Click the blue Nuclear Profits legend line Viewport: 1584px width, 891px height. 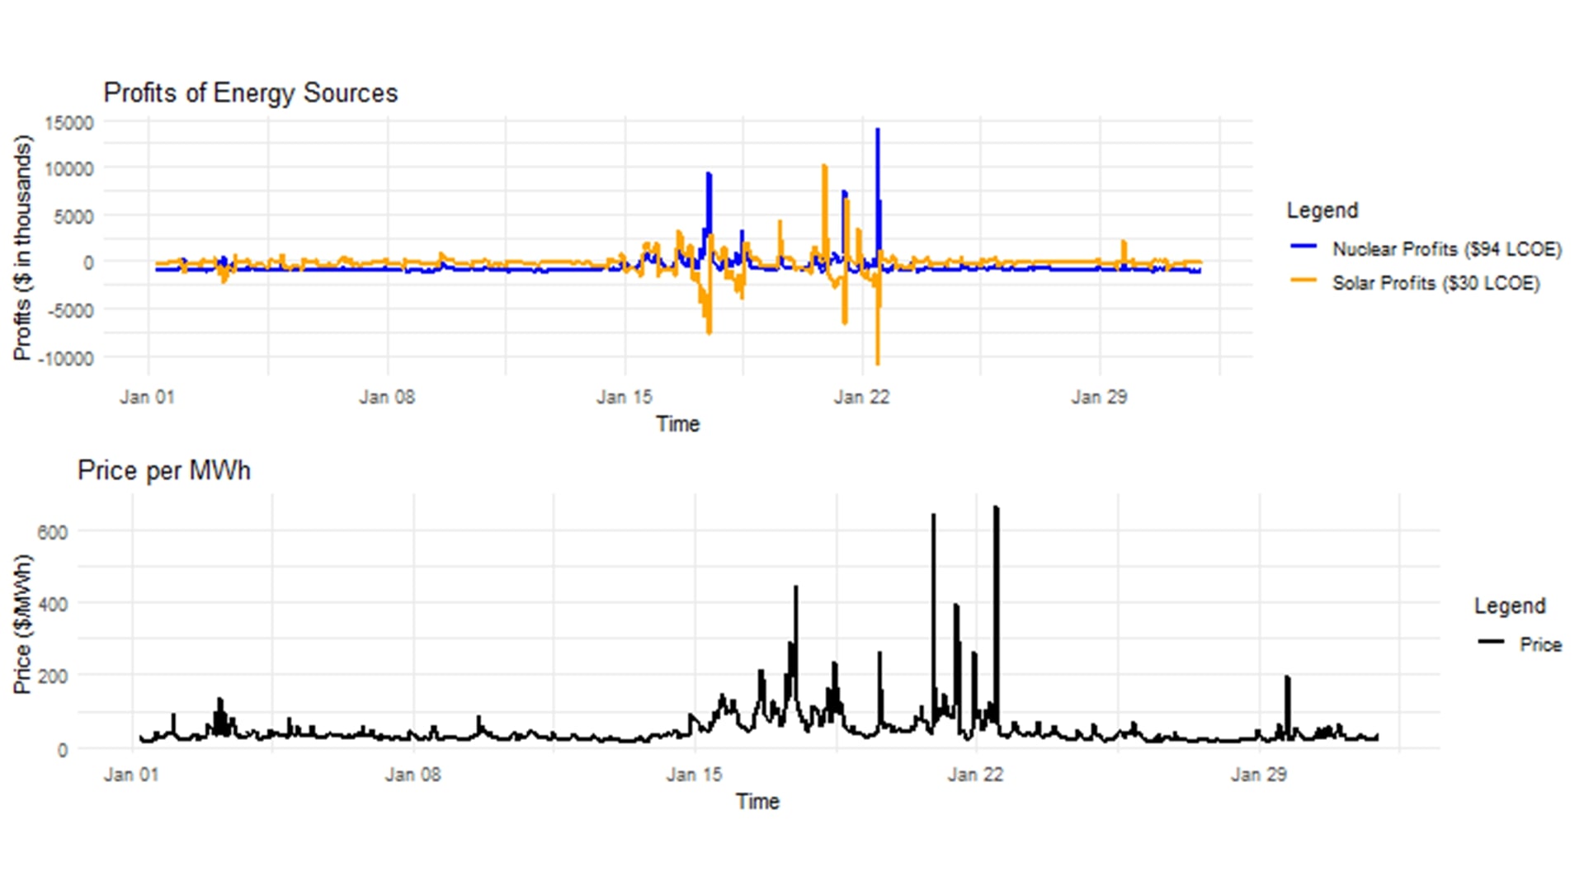click(x=1303, y=247)
